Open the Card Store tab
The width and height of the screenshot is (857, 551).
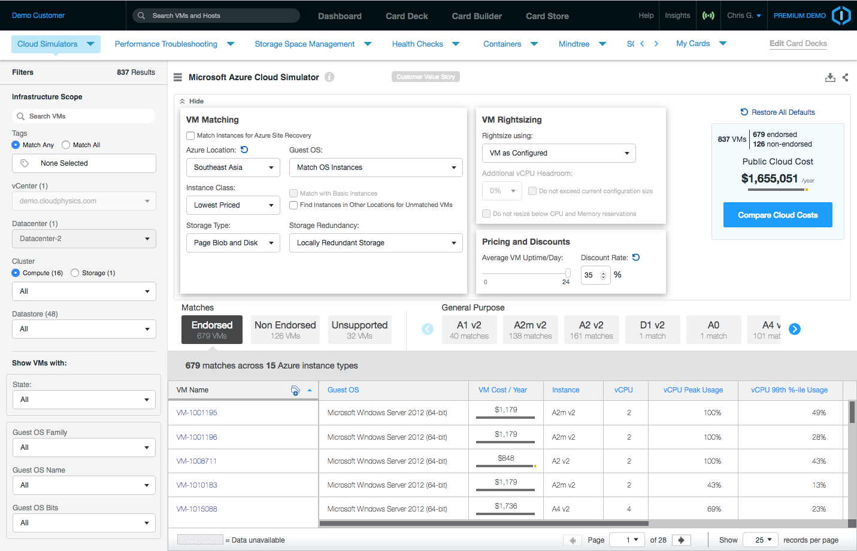coord(547,16)
